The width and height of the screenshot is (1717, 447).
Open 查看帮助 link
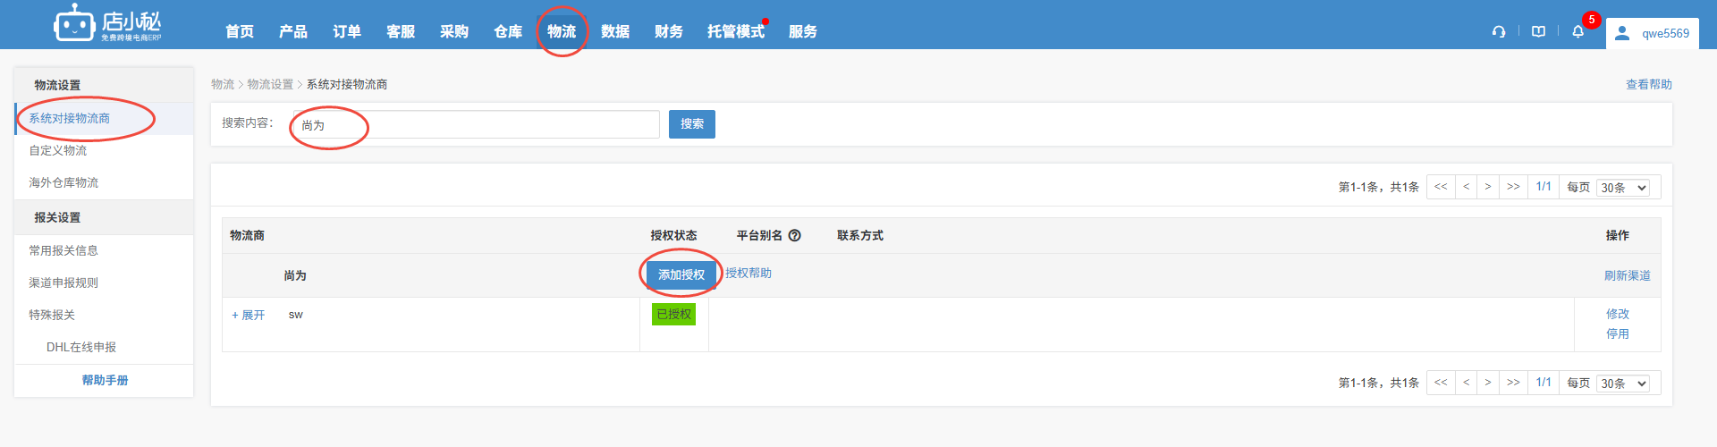1648,85
